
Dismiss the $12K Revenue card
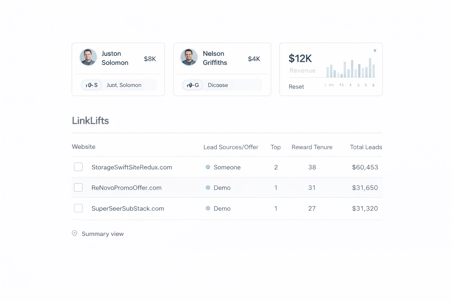click(x=375, y=50)
